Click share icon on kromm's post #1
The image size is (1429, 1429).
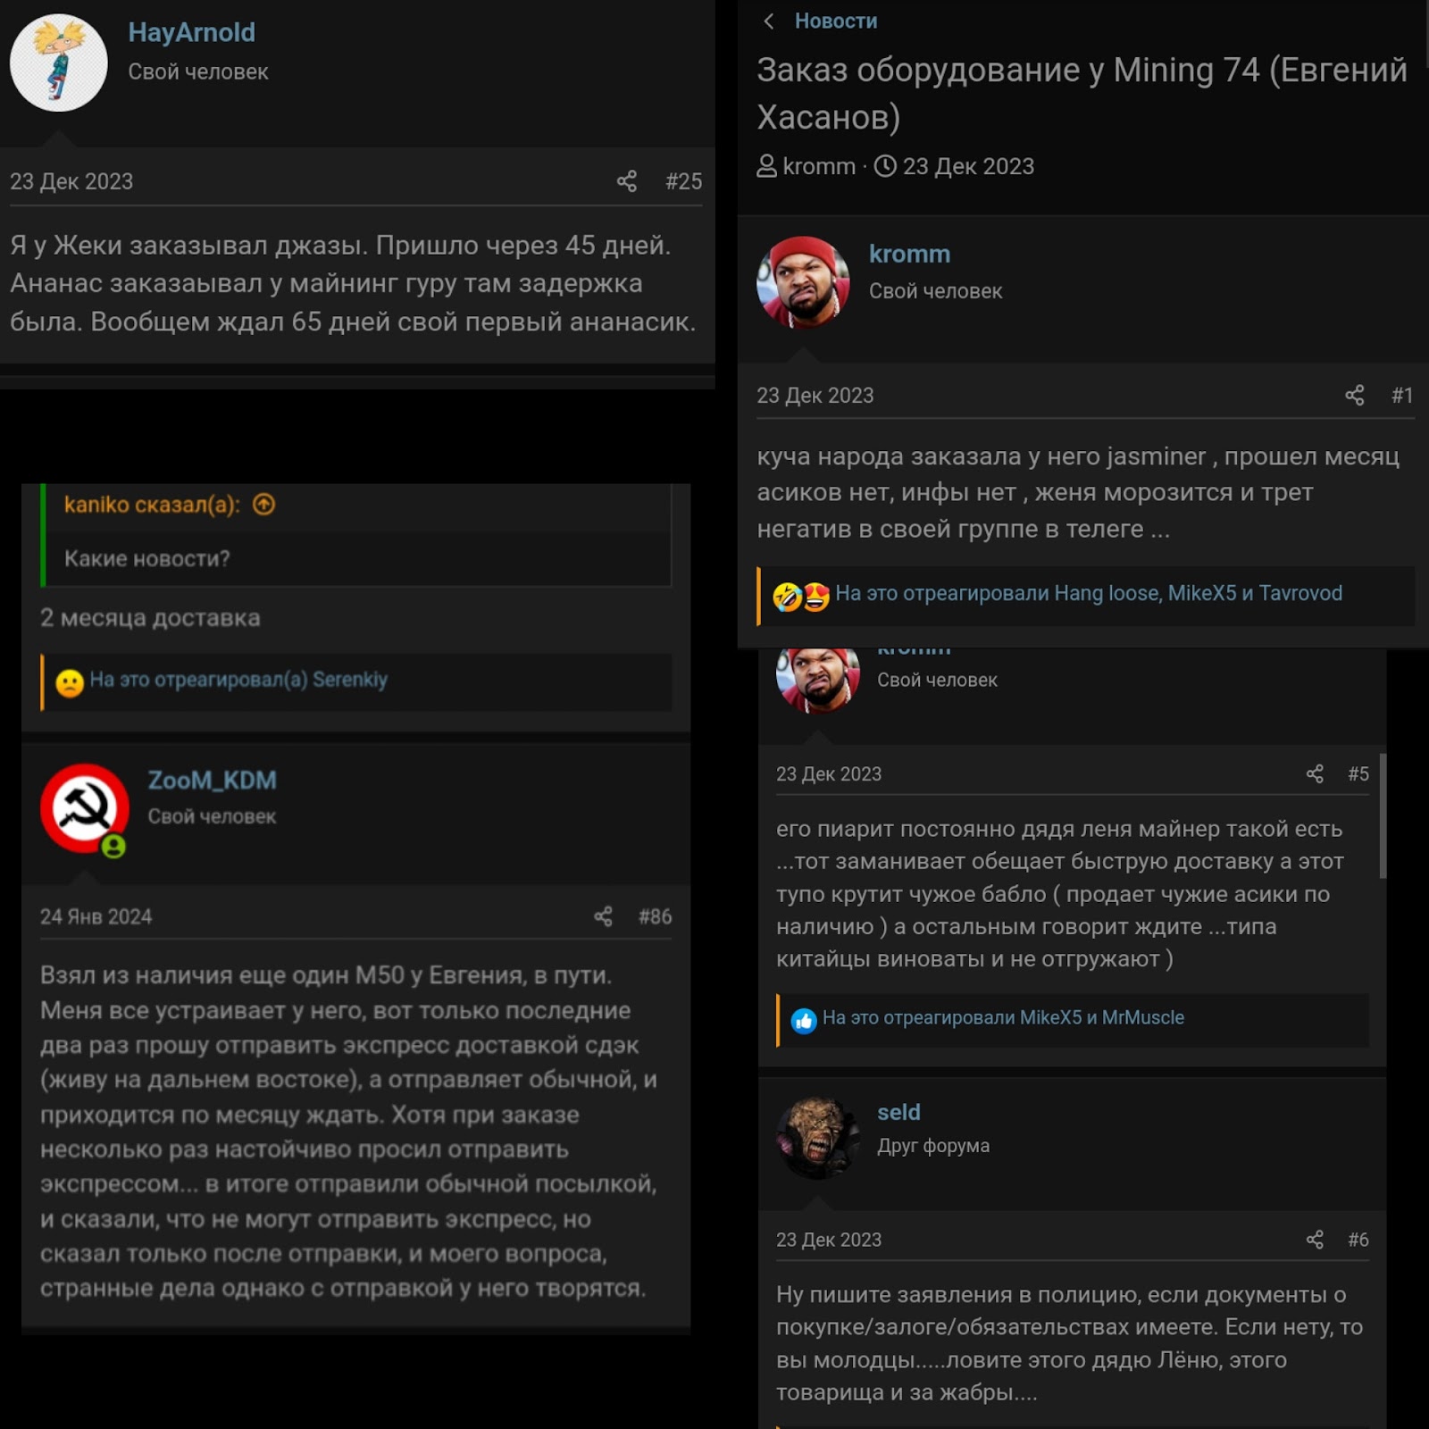click(x=1355, y=395)
